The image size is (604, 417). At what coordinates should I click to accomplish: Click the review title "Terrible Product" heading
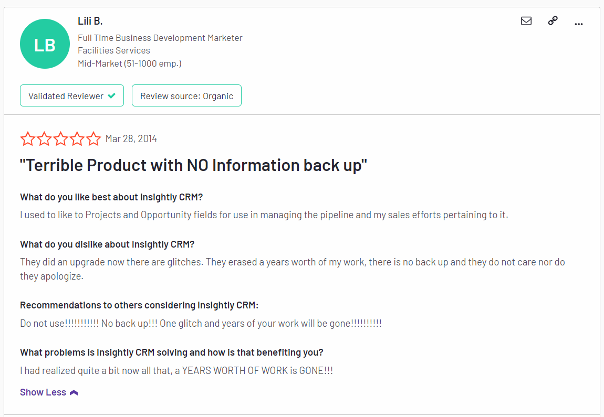click(x=193, y=165)
